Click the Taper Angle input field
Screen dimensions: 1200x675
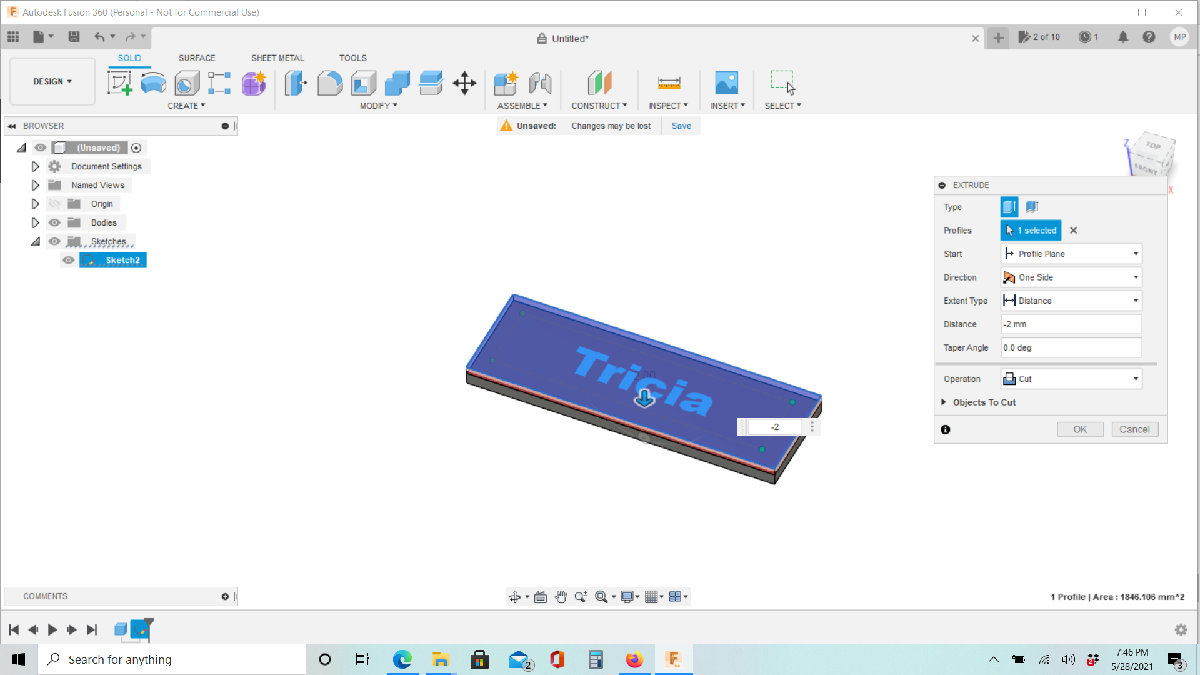coord(1071,347)
